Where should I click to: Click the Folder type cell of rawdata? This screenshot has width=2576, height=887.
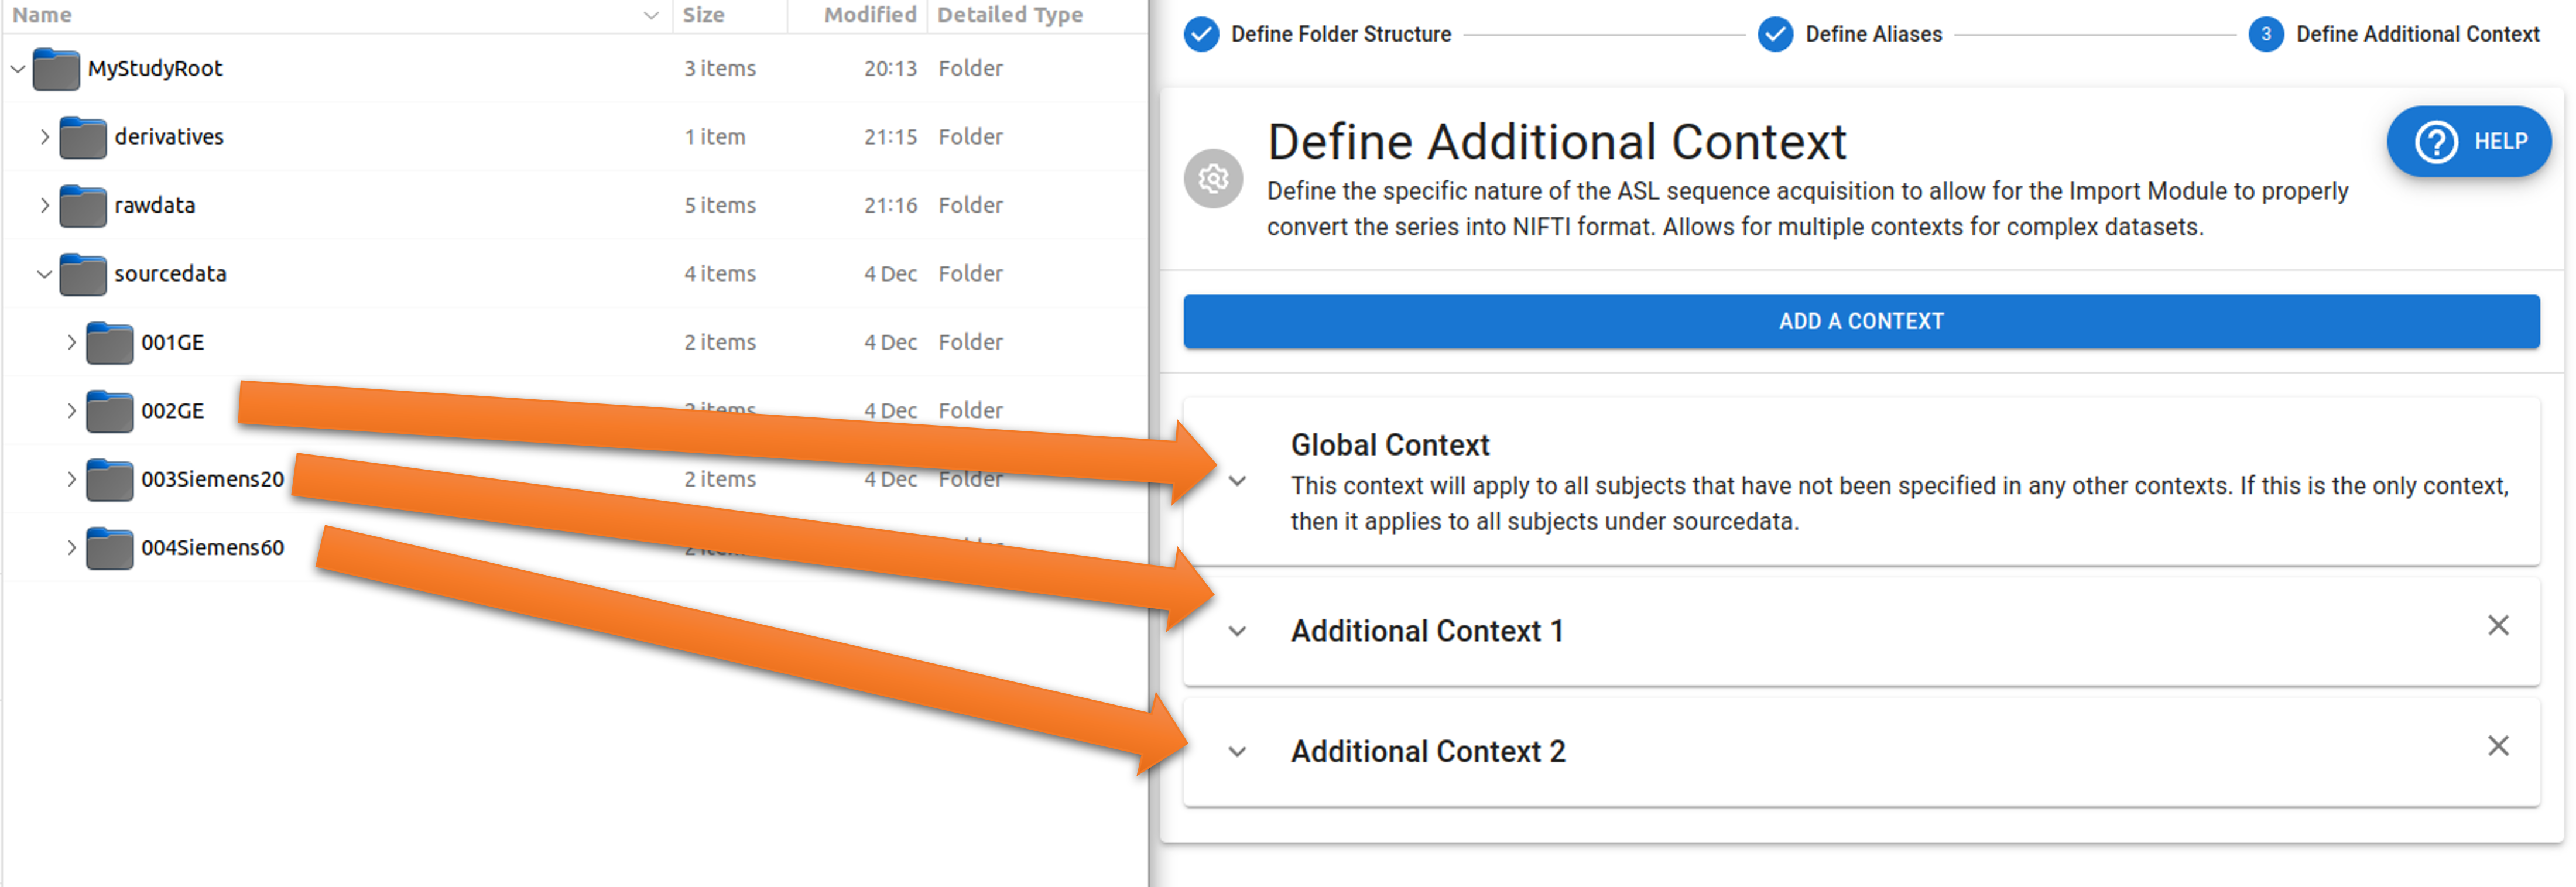coord(970,206)
